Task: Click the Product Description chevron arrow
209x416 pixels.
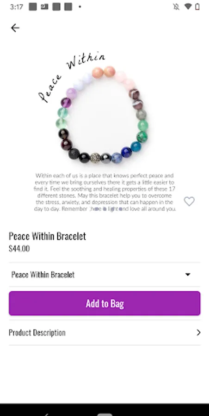Action: point(198,332)
